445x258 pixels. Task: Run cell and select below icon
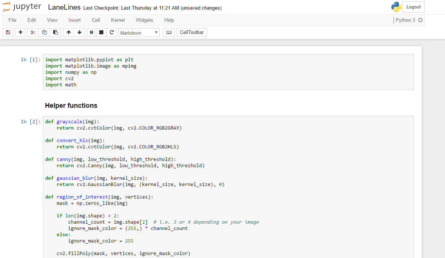[91, 32]
